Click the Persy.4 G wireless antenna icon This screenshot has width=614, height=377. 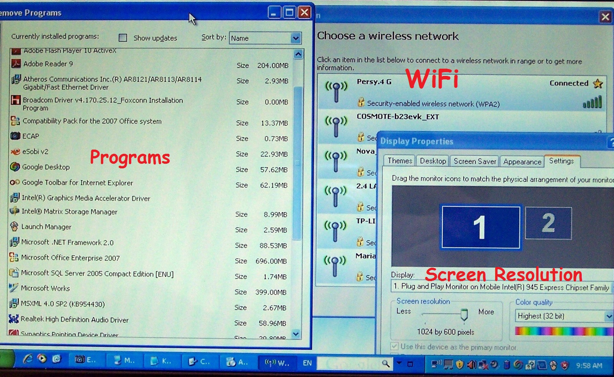(x=336, y=91)
